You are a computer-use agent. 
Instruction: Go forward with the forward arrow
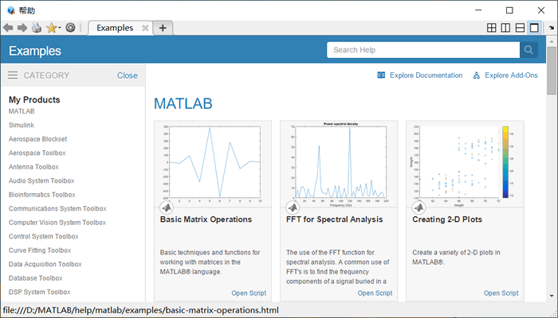click(x=22, y=27)
